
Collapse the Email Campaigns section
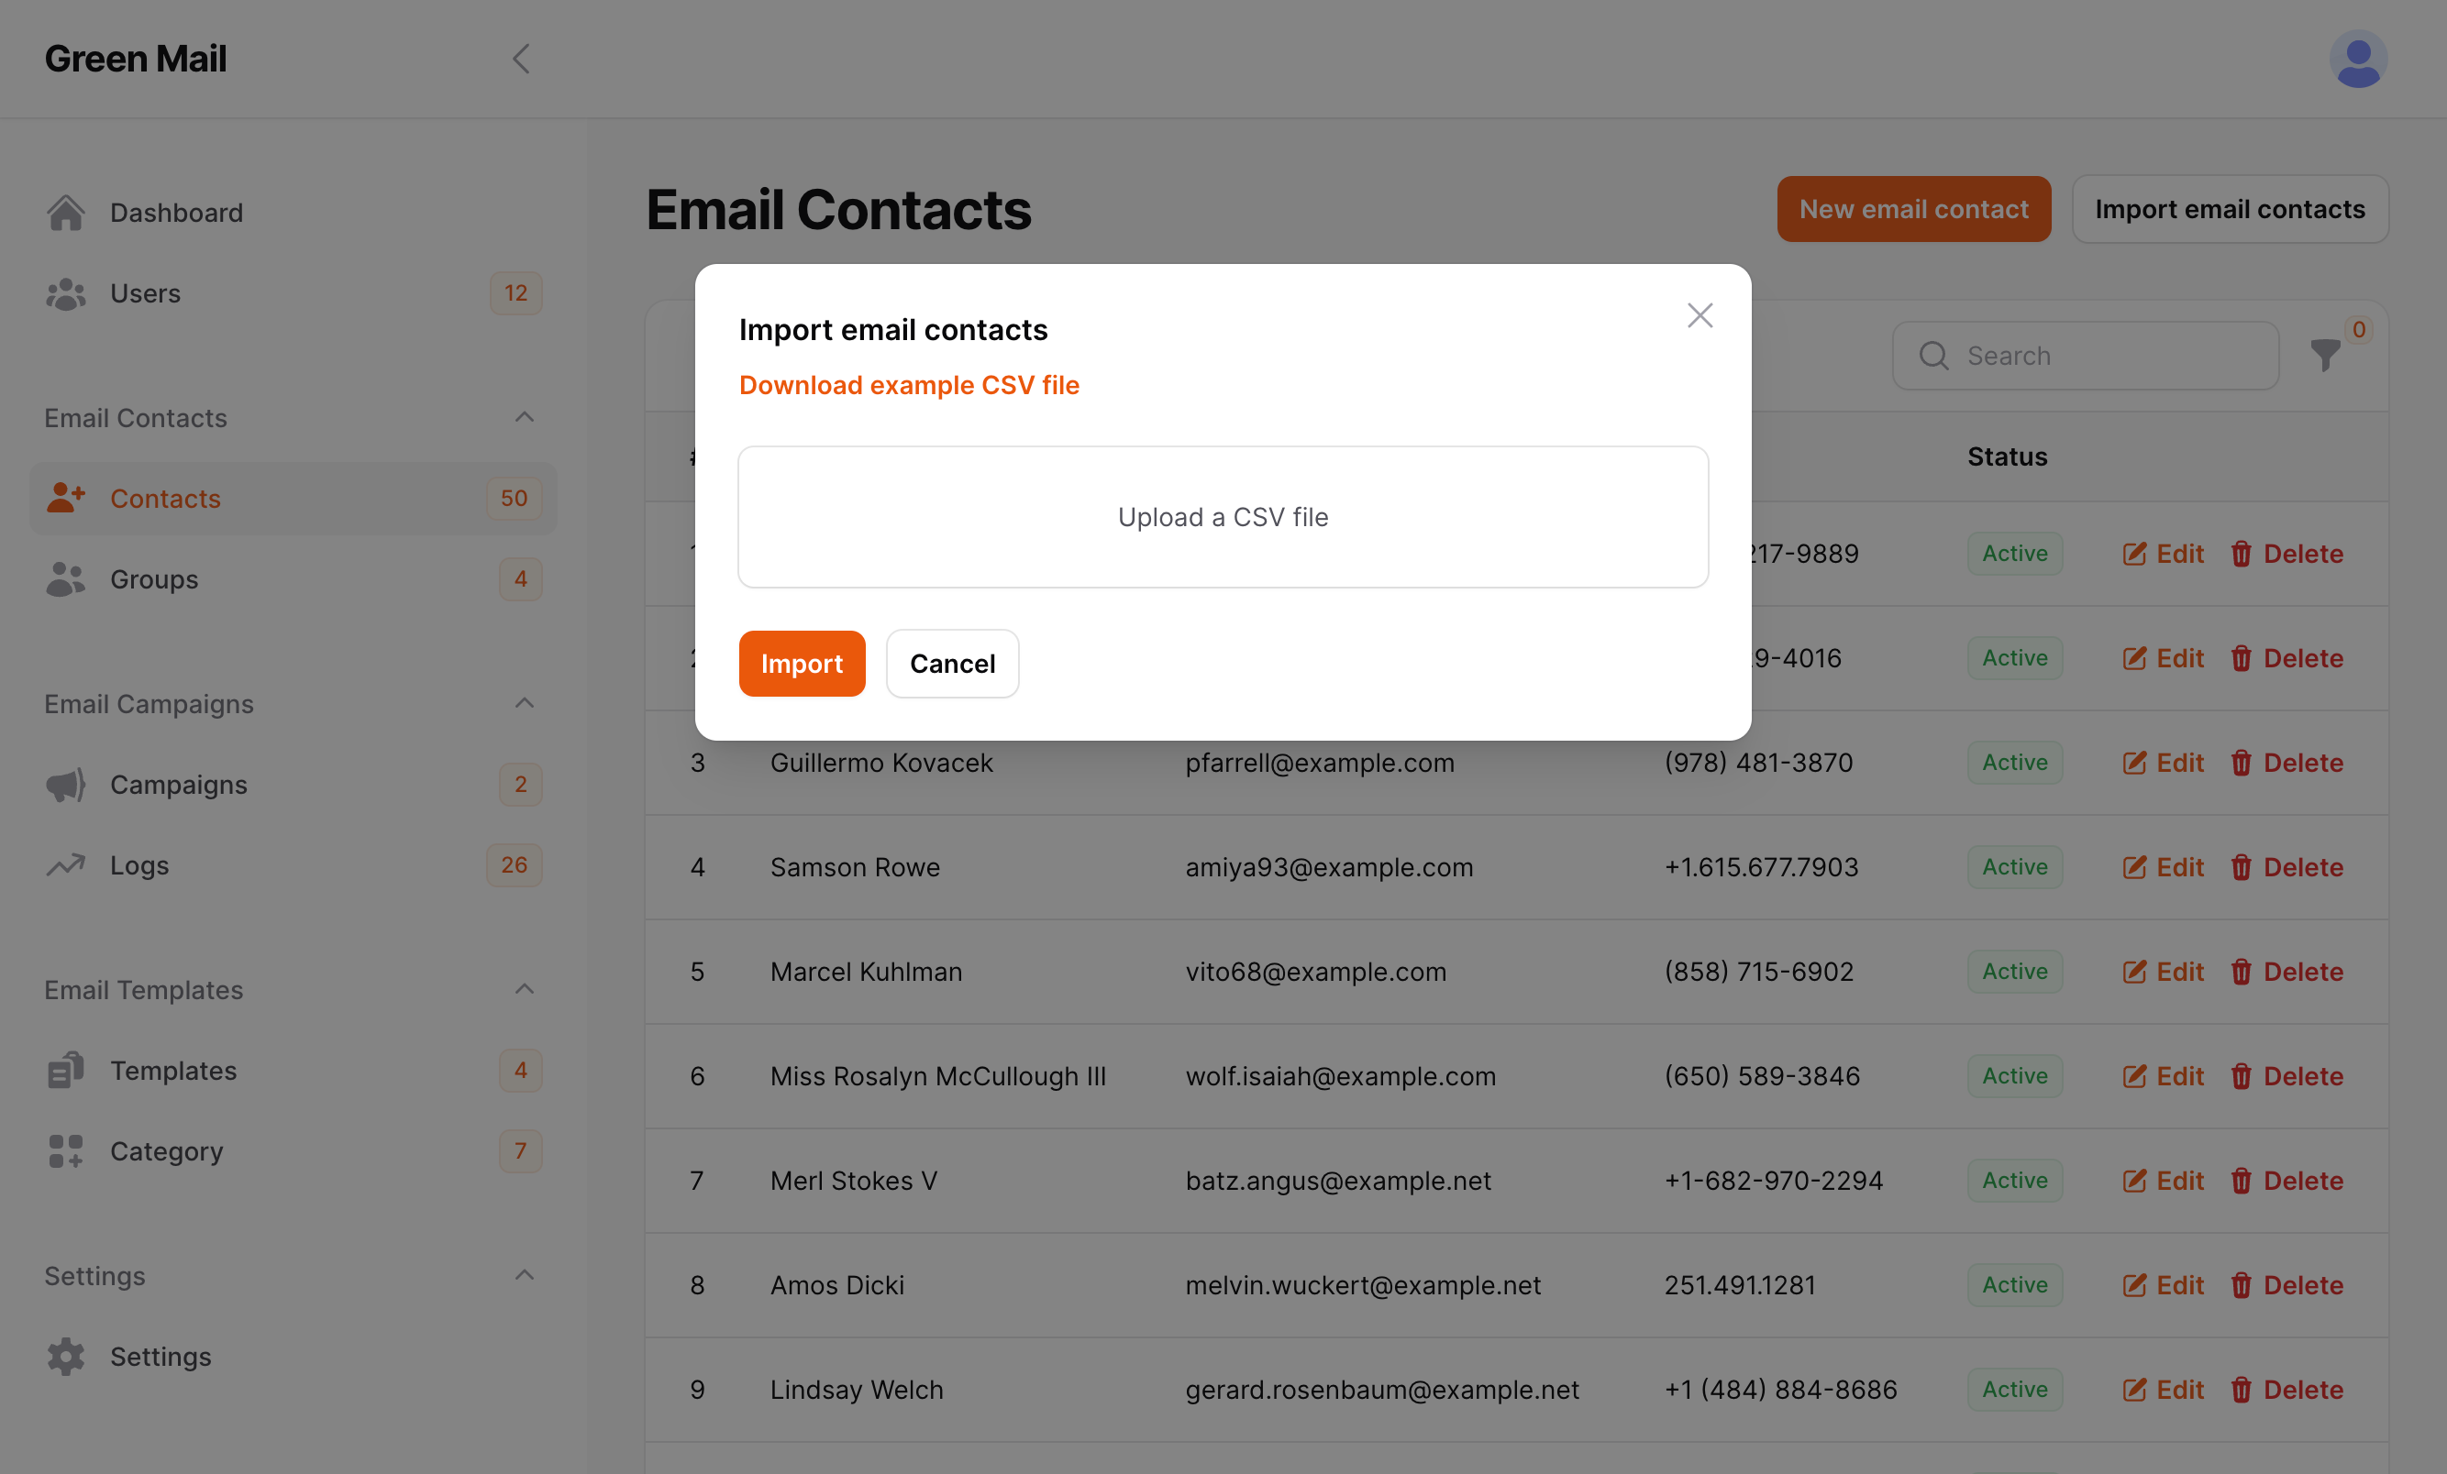pos(525,703)
